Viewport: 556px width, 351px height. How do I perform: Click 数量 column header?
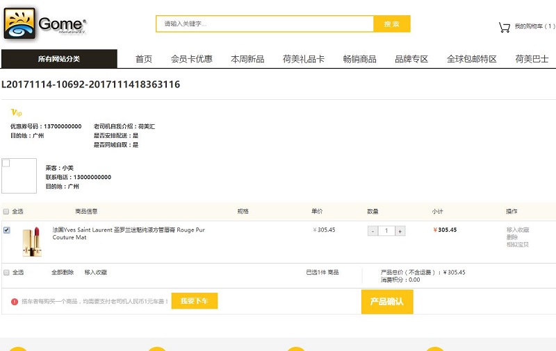373,212
